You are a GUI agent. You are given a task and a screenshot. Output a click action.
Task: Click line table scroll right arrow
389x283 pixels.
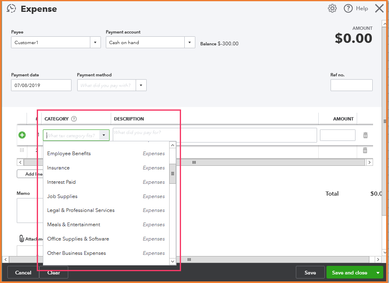coord(369,162)
